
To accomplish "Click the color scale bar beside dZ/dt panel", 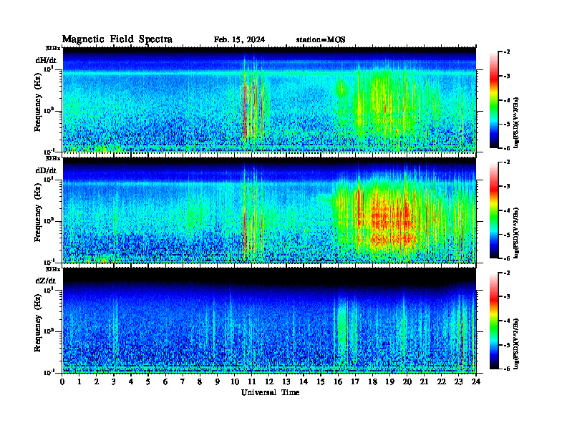I will point(493,321).
